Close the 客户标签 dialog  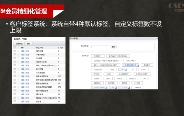pos(157,38)
